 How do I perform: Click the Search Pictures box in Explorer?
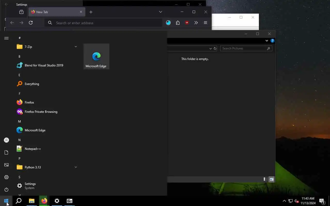246,48
